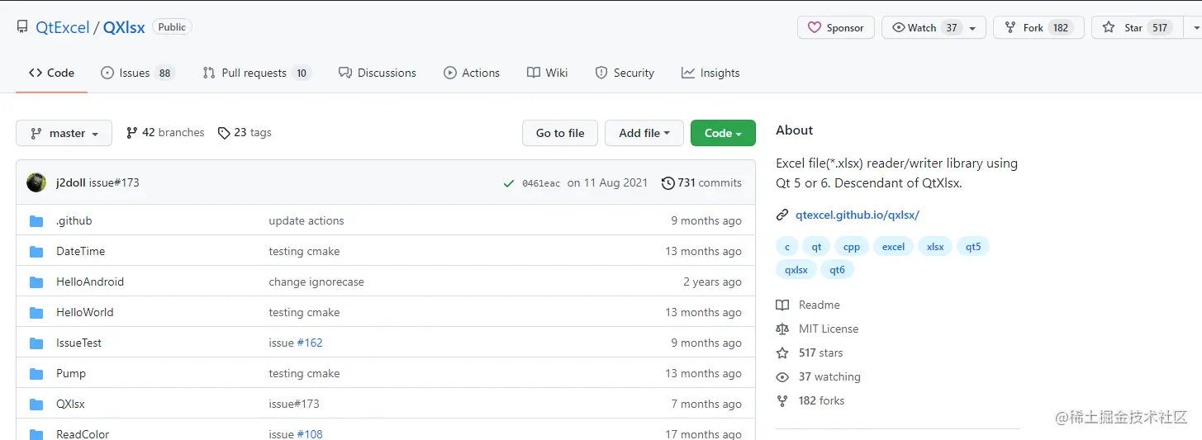Expand the master branch dropdown

[64, 133]
